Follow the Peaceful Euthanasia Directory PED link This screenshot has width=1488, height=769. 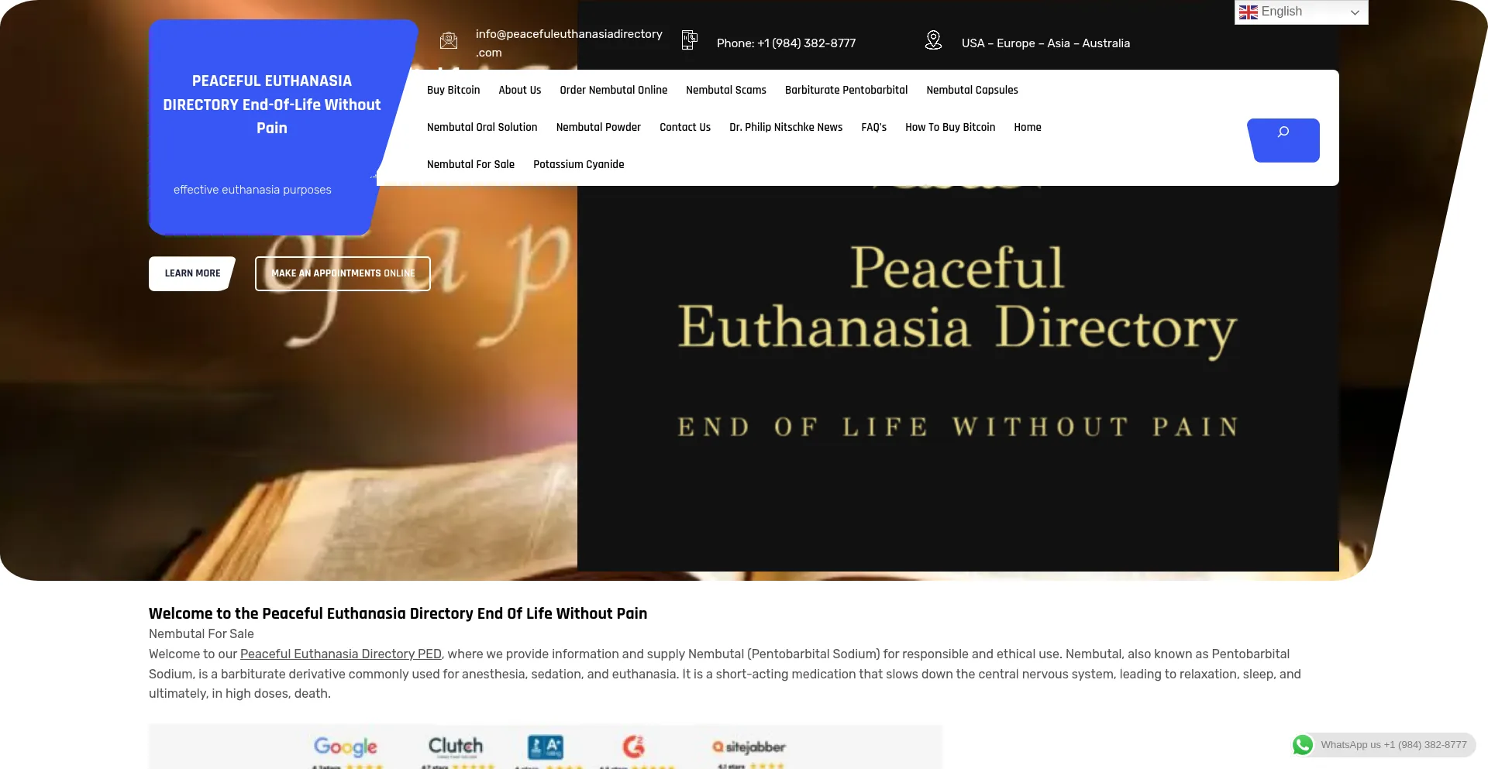click(x=341, y=654)
